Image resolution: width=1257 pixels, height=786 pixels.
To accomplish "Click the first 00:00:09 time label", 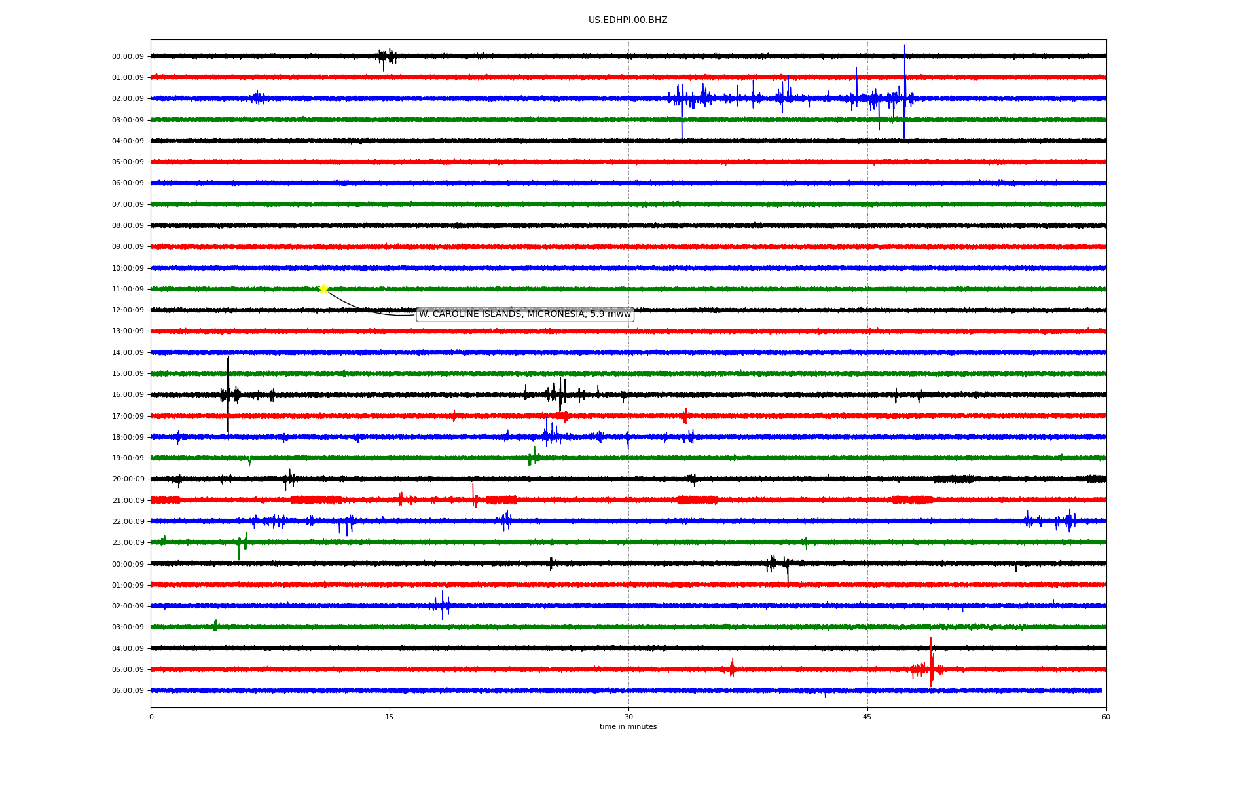I will [128, 56].
